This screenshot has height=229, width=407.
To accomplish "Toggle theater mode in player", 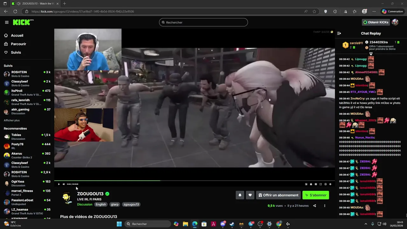I will click(x=316, y=184).
